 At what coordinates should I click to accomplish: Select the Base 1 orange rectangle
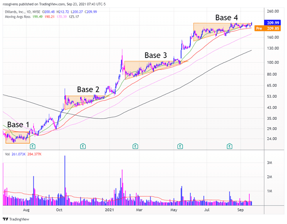coord(16,137)
